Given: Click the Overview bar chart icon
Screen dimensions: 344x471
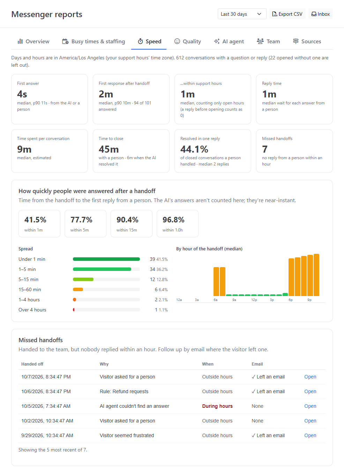Looking at the screenshot, I should pos(20,41).
